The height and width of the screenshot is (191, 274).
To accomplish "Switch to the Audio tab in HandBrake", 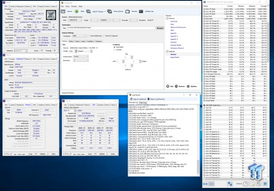I will point(84,42).
